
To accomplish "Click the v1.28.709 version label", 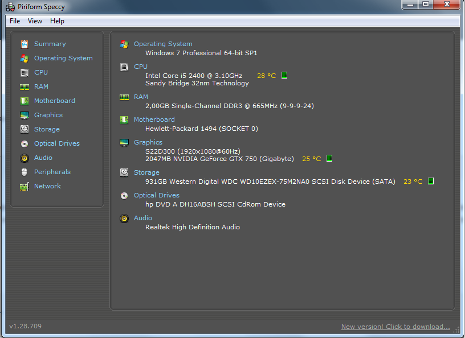I will [26, 326].
